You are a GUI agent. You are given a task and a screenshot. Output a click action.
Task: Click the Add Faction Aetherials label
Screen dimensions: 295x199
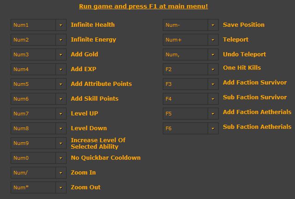pyautogui.click(x=257, y=112)
